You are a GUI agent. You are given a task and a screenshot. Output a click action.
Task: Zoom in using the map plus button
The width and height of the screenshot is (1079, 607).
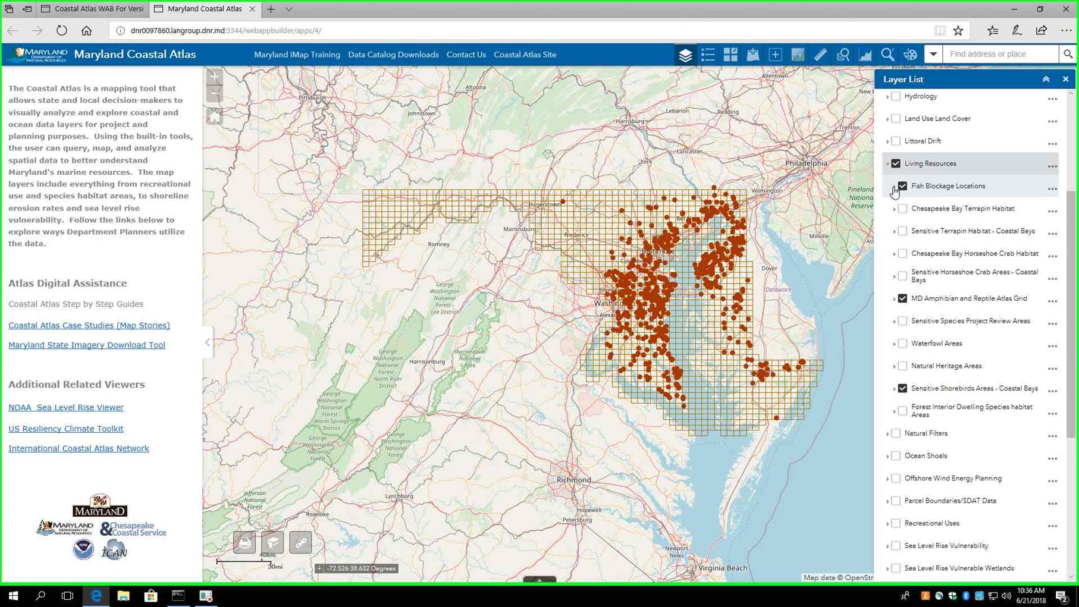click(x=215, y=77)
